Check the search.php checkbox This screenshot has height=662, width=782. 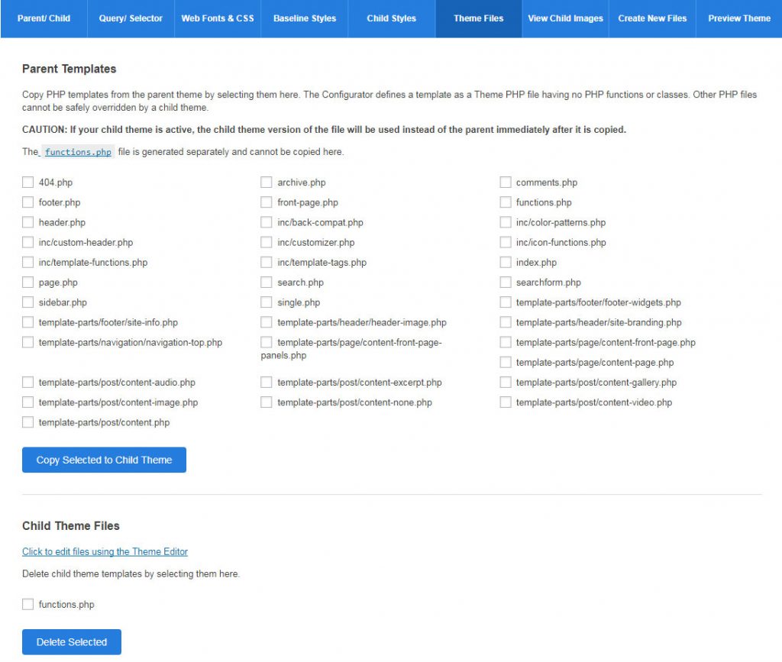[x=267, y=283]
